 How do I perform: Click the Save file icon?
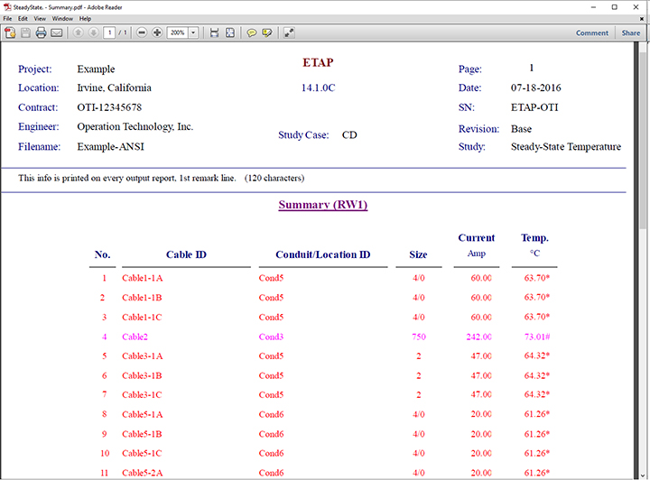[25, 32]
